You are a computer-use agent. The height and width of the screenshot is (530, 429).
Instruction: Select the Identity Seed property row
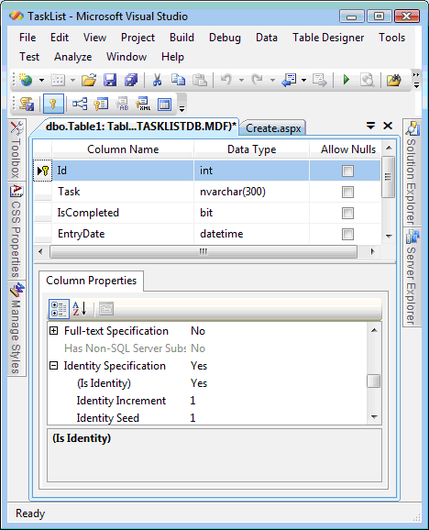(207, 418)
